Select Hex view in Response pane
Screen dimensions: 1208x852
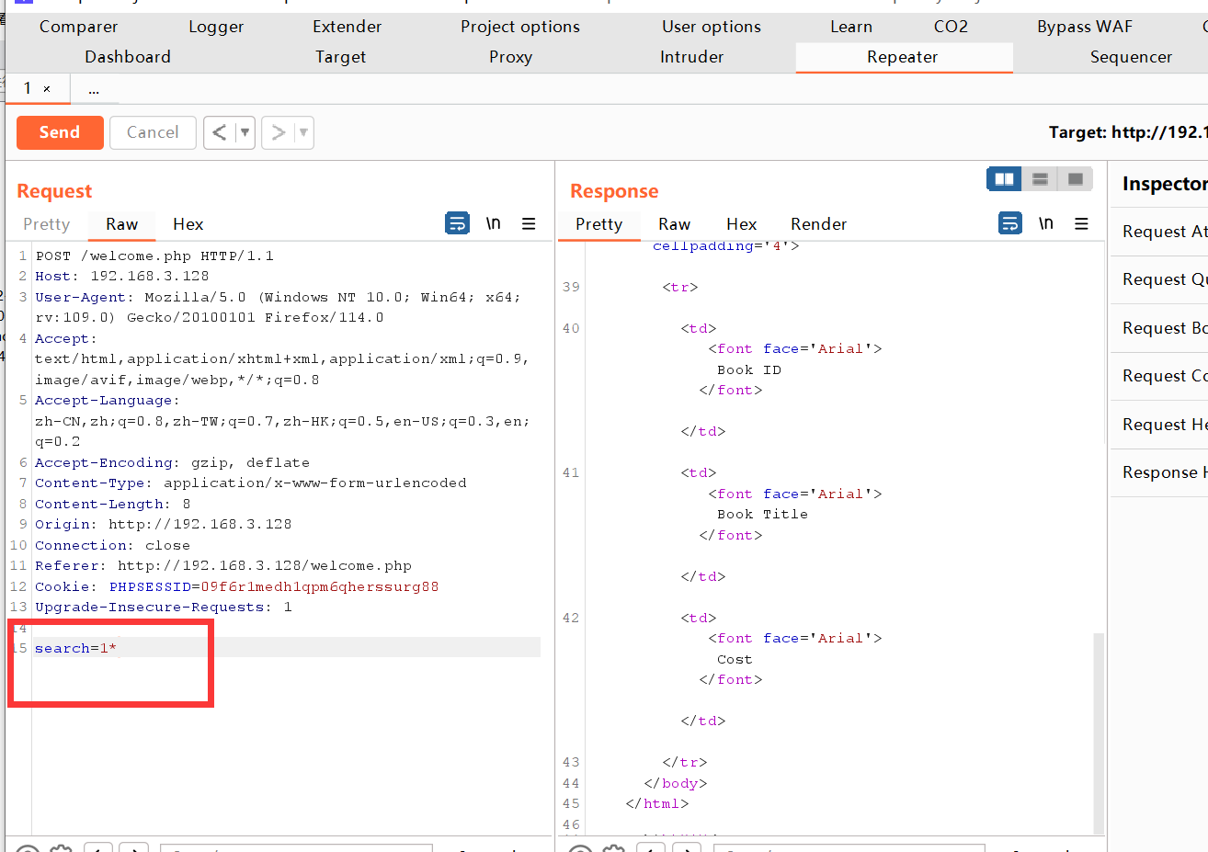coord(741,224)
